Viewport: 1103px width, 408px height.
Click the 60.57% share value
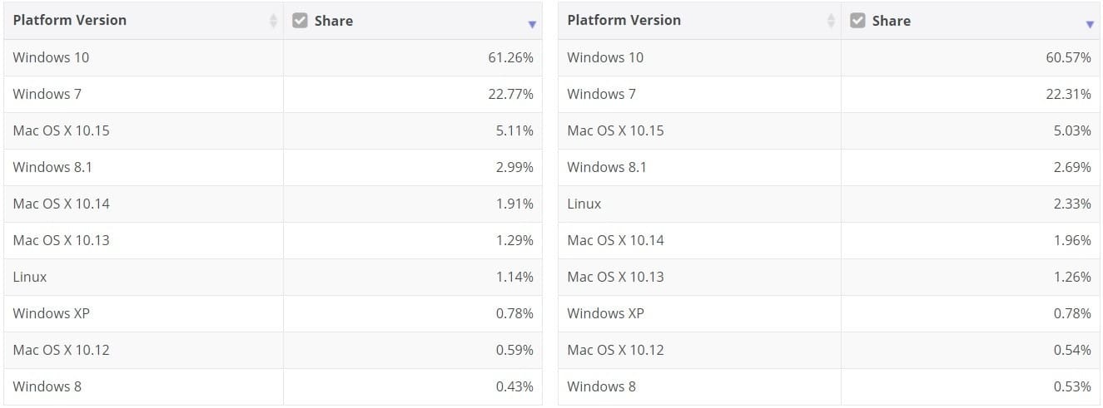[x=1068, y=57]
